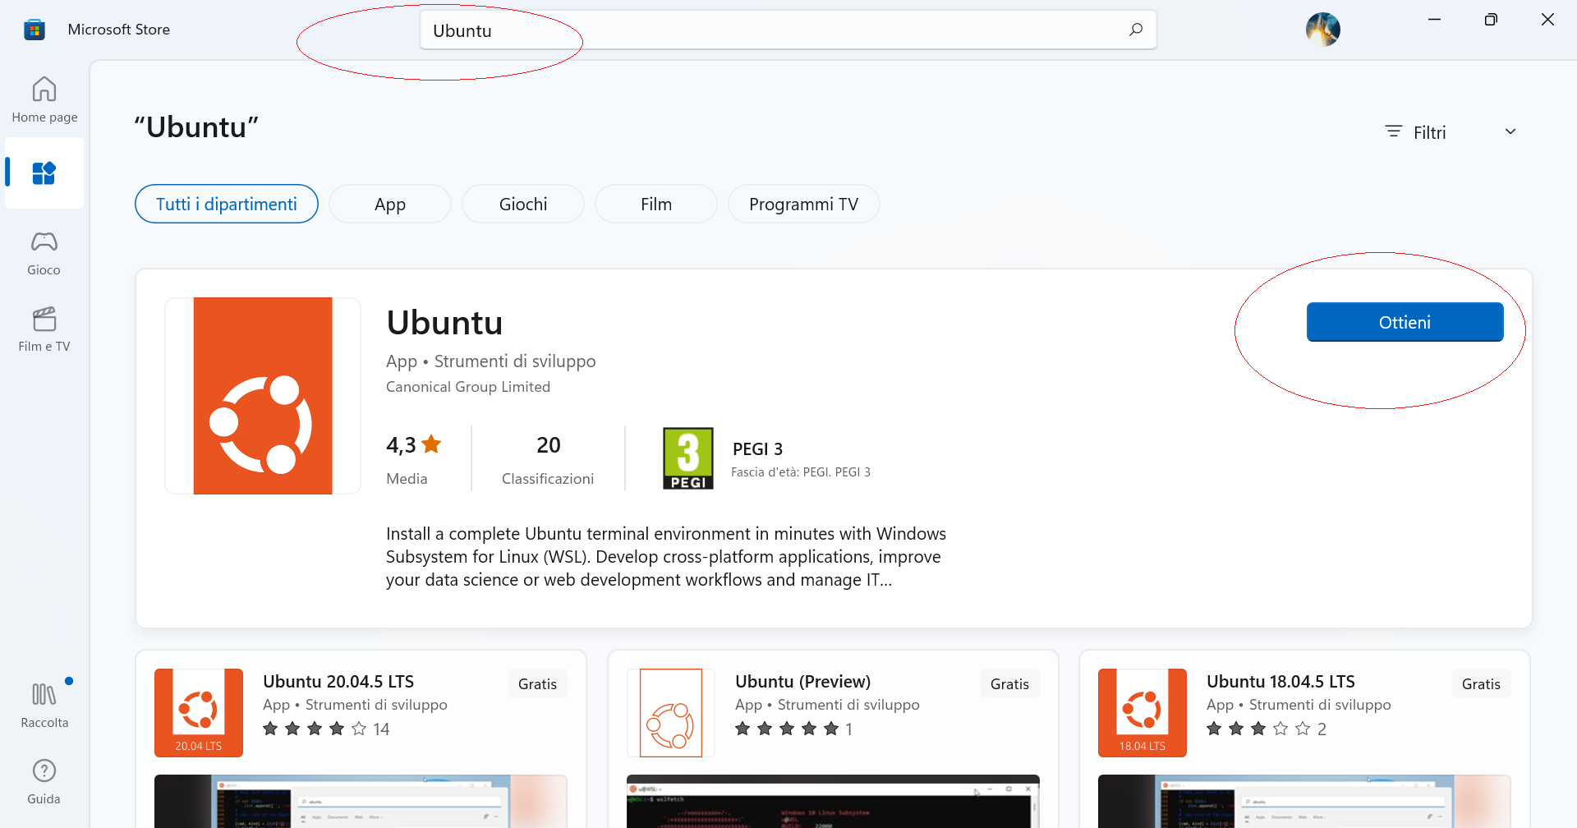Click the search magnifier icon

pyautogui.click(x=1136, y=30)
